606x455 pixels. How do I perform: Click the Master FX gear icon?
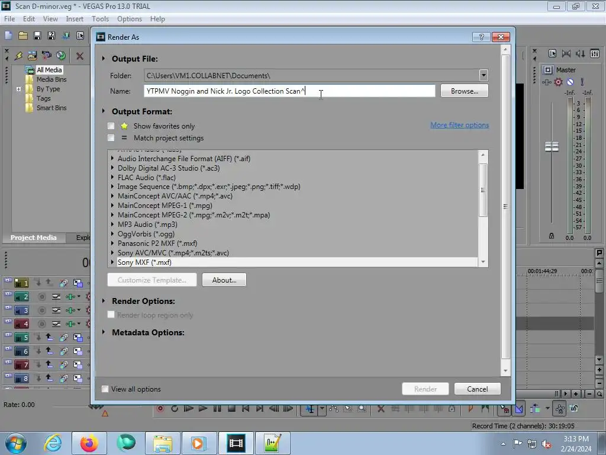pos(558,82)
